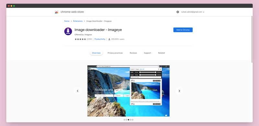Screen dimensions: 259x126
Task: Click the purple Imageye download icon
Action: (68, 31)
